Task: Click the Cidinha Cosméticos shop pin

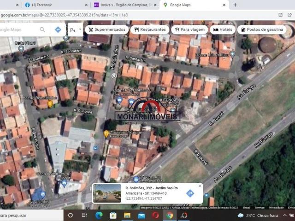Action: pos(119,100)
